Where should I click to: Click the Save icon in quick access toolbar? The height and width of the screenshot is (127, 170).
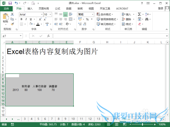tap(10, 3)
